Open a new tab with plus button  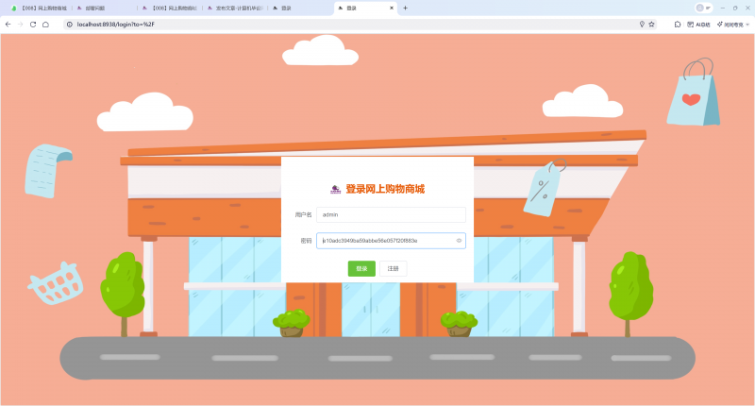coord(406,8)
